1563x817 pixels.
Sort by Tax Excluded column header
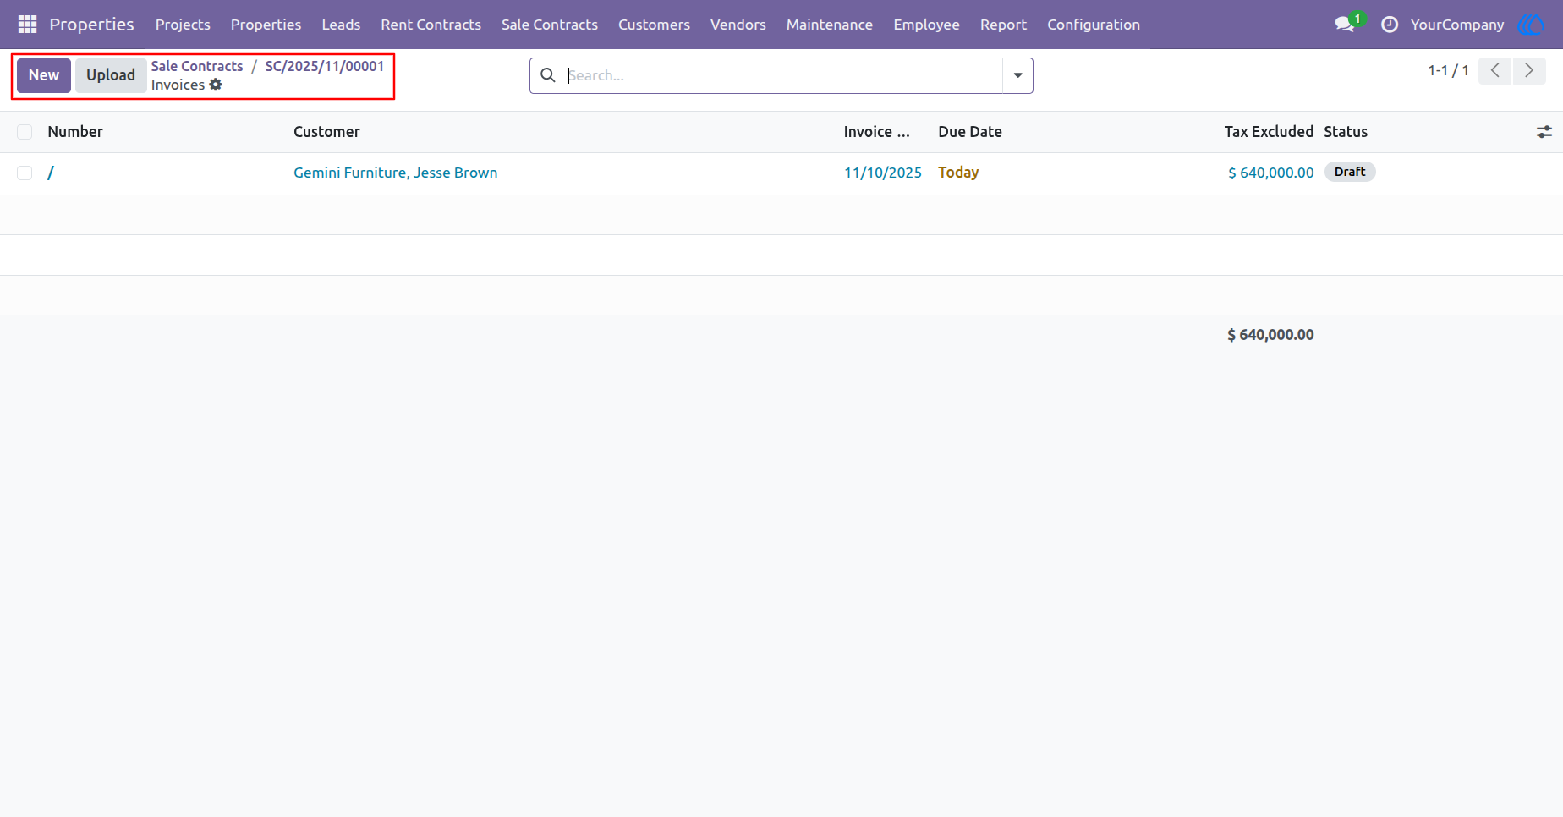click(x=1269, y=132)
